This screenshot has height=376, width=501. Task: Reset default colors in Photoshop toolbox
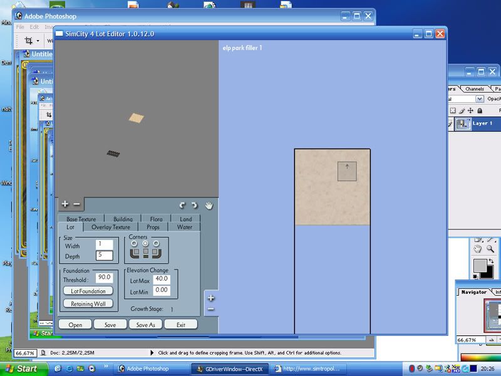click(475, 276)
